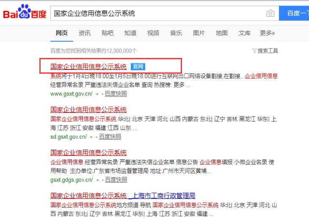309x219 pixels.
Task: Switch to the 地图 tab
Action: click(x=222, y=33)
